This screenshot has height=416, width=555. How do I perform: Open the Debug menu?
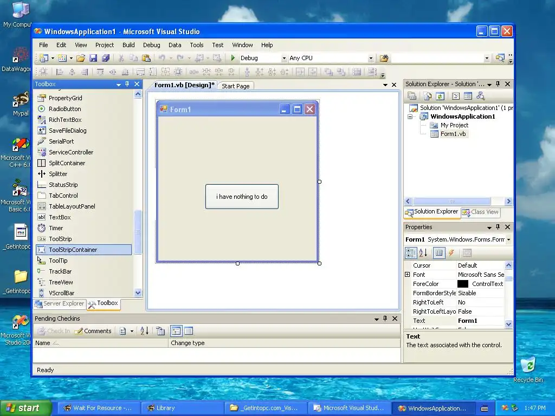click(152, 45)
